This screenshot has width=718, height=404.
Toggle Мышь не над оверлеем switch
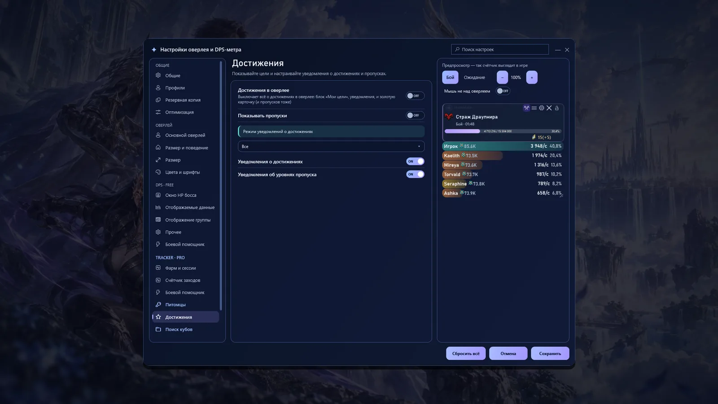(x=503, y=91)
